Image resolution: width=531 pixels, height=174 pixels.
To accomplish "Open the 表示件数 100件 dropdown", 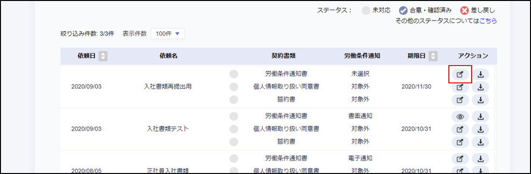I will click(168, 34).
